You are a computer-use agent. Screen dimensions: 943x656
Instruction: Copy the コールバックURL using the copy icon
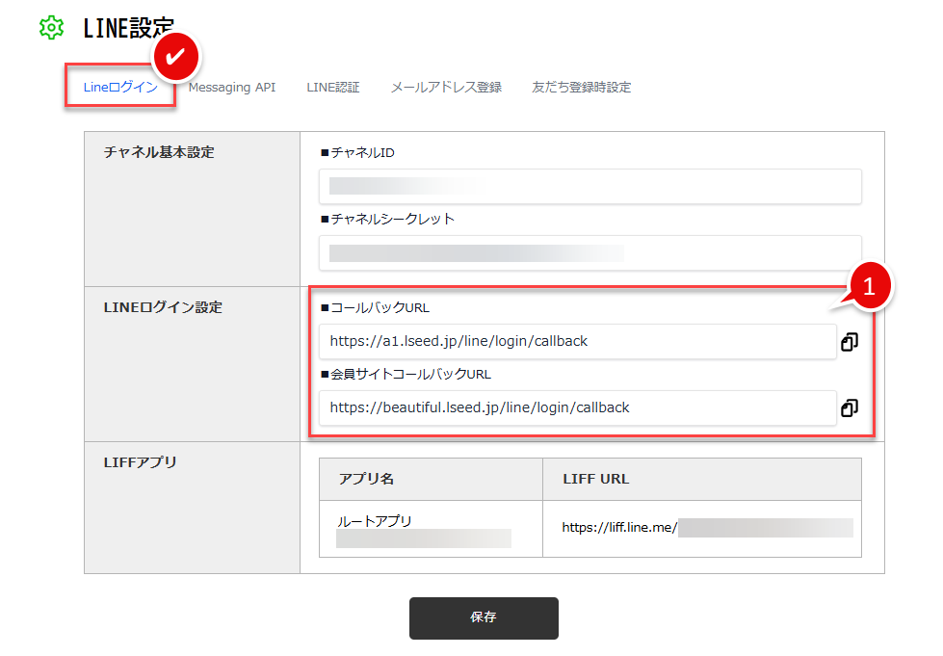coord(849,342)
